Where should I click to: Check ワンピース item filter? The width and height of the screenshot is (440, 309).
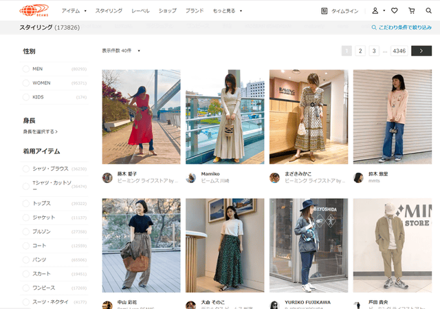point(26,288)
